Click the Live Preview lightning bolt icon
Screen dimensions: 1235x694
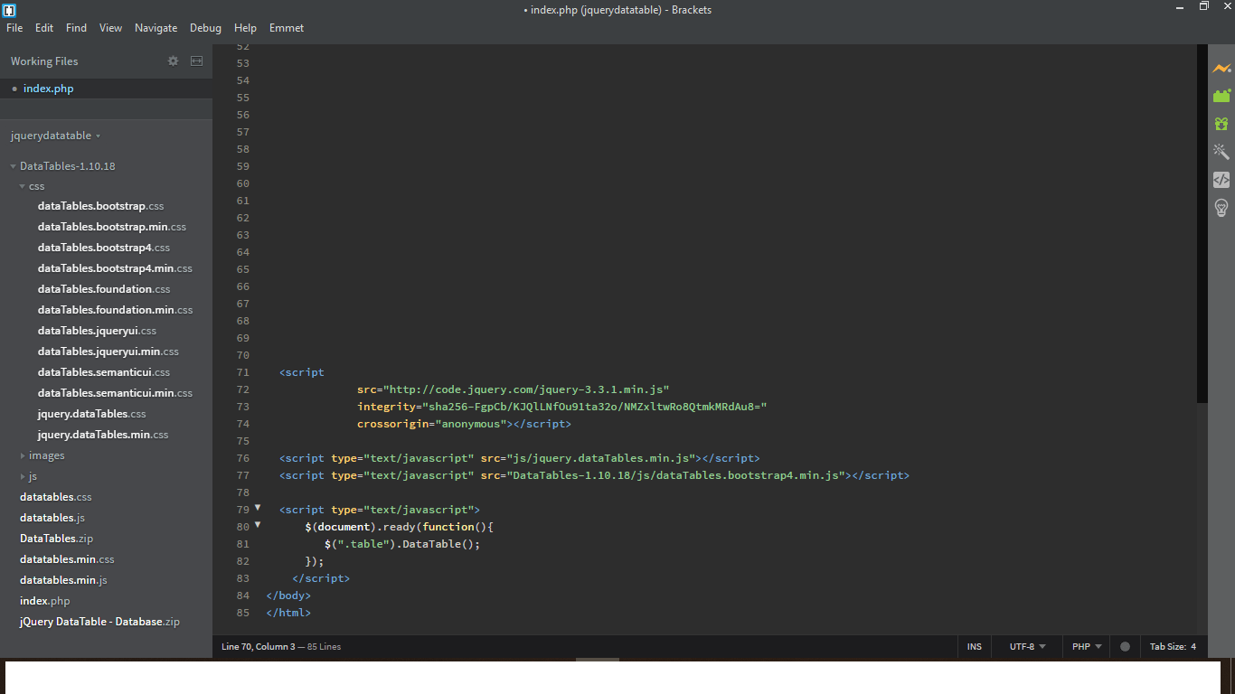[1221, 69]
